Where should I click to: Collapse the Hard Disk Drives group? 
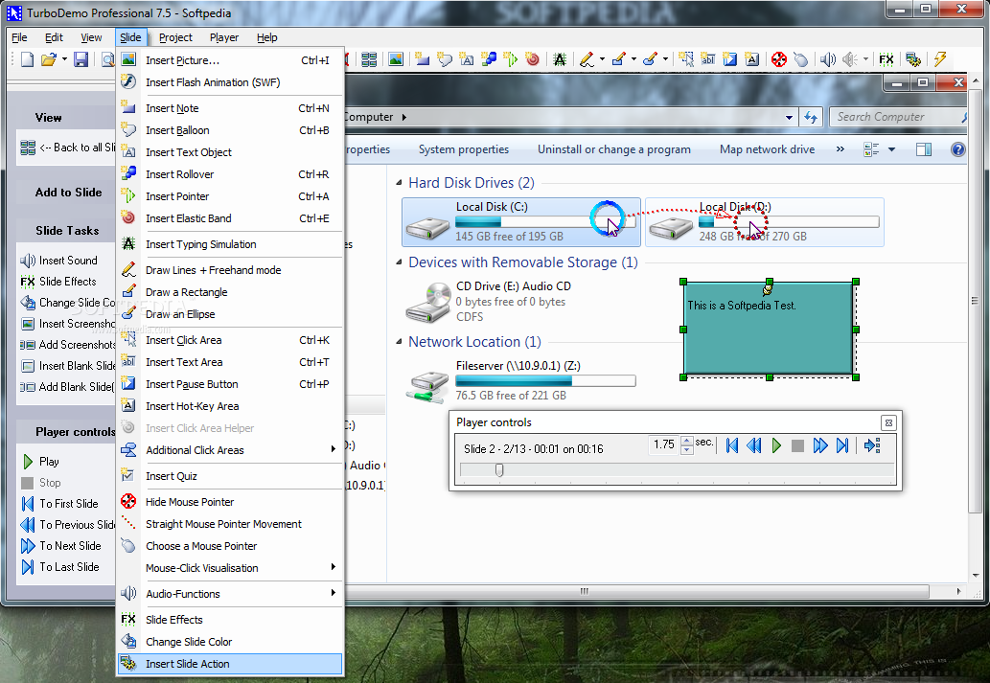[399, 182]
